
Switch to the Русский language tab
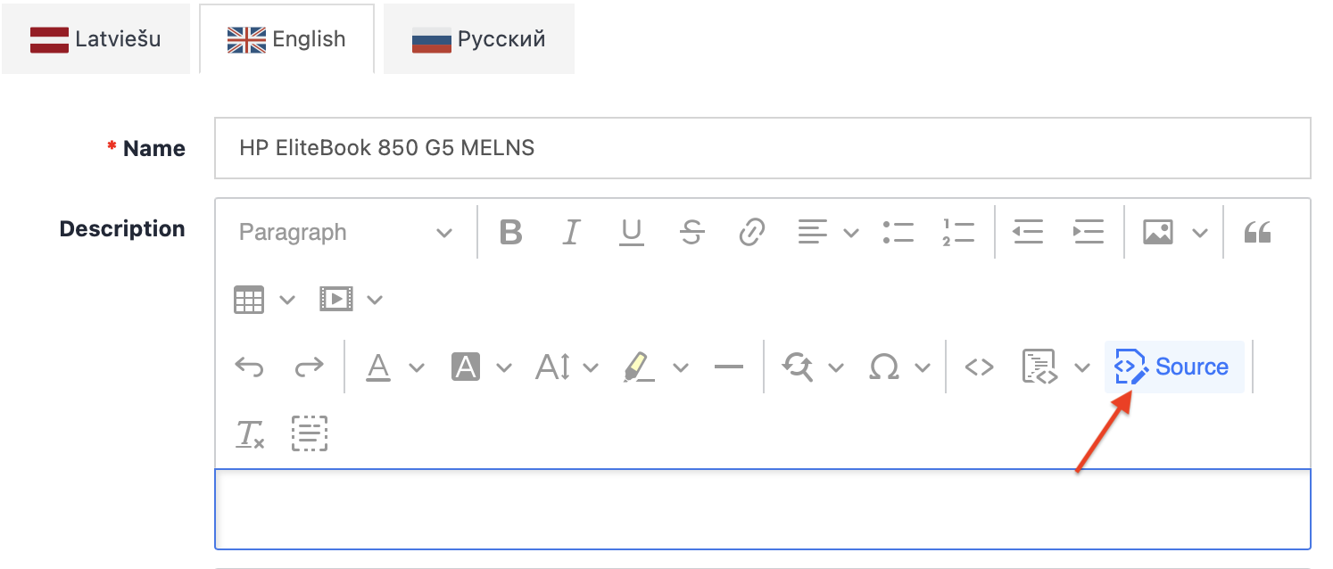point(478,39)
